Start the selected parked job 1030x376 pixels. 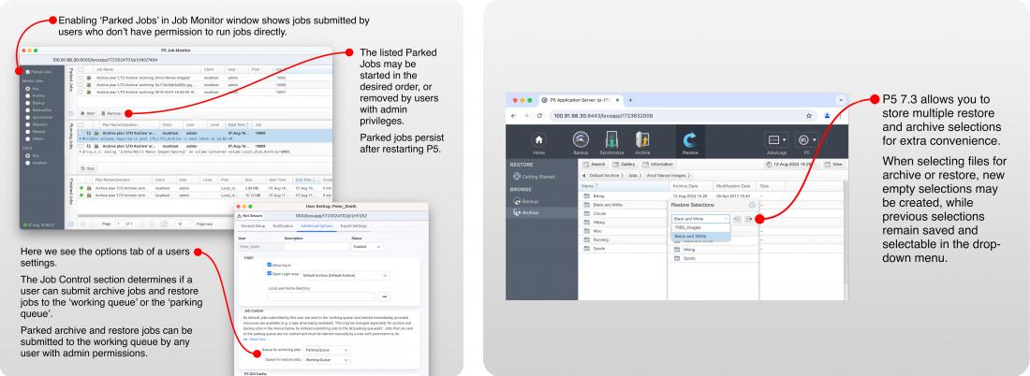87,113
